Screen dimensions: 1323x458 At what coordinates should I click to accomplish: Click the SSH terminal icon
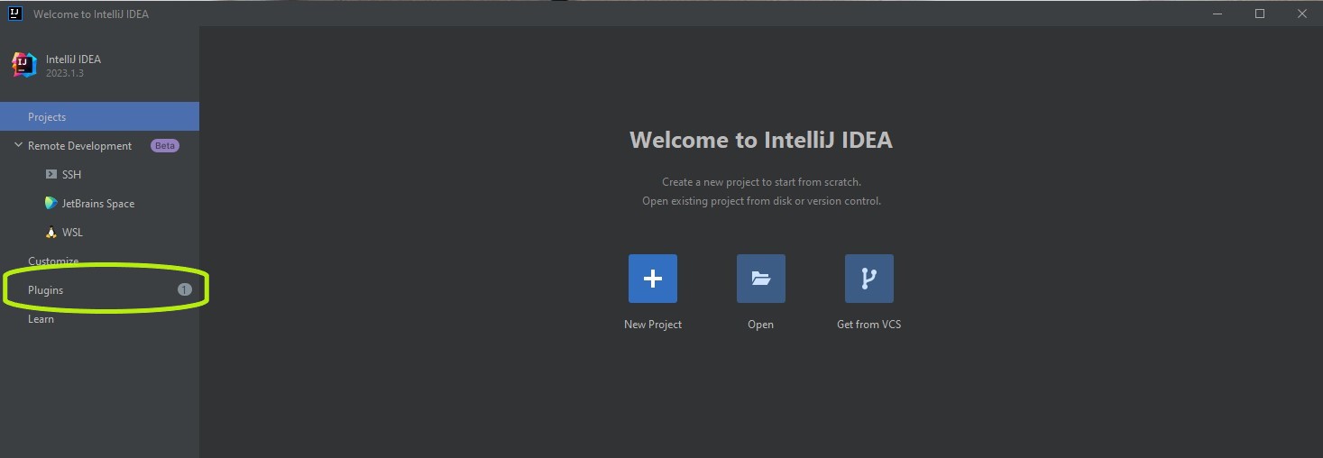[51, 174]
